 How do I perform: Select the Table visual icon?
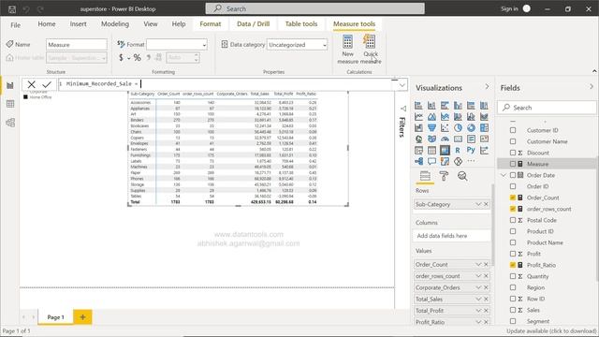click(x=431, y=150)
